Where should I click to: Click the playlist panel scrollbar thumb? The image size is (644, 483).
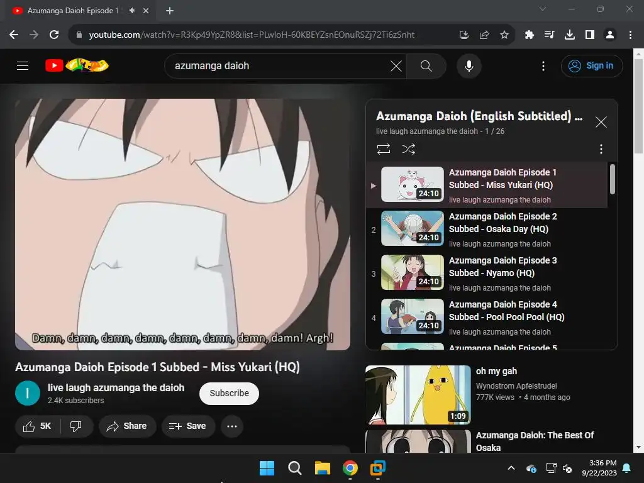pos(612,179)
